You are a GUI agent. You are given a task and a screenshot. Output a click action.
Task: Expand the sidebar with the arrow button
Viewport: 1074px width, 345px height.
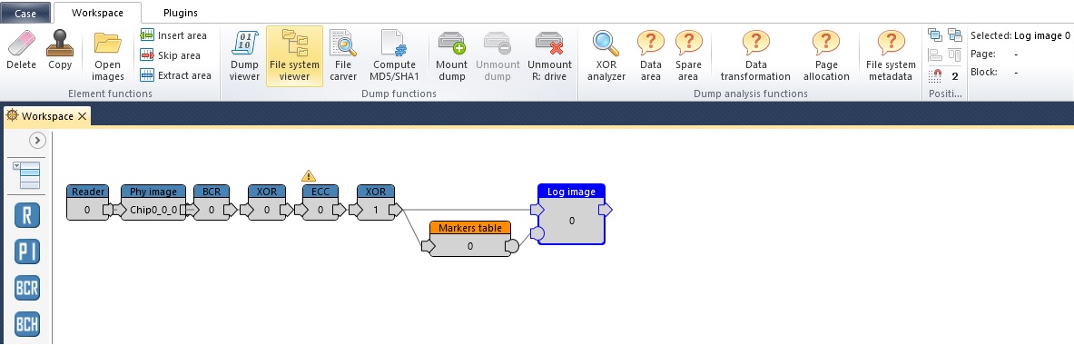(x=37, y=141)
